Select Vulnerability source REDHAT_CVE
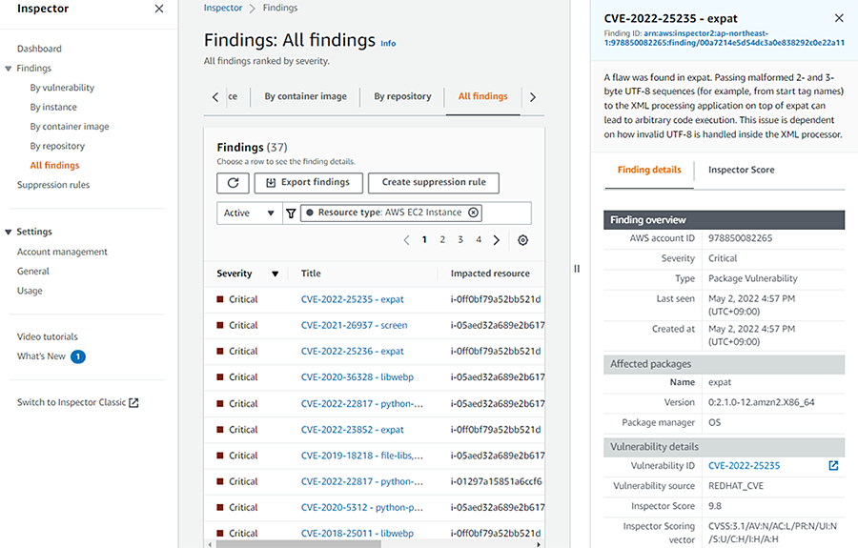 pos(735,486)
